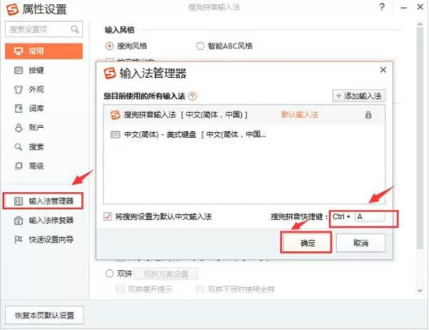Click the keyboard icon beside 按键
The height and width of the screenshot is (330, 429).
pos(19,70)
